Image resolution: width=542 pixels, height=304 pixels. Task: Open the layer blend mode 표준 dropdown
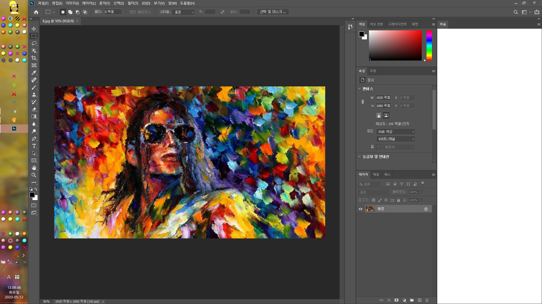pyautogui.click(x=374, y=192)
